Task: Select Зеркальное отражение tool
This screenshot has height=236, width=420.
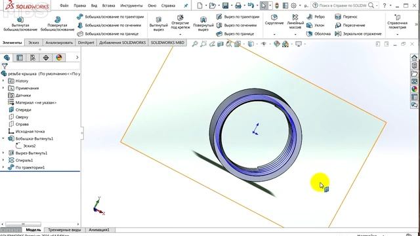Action: [358, 33]
